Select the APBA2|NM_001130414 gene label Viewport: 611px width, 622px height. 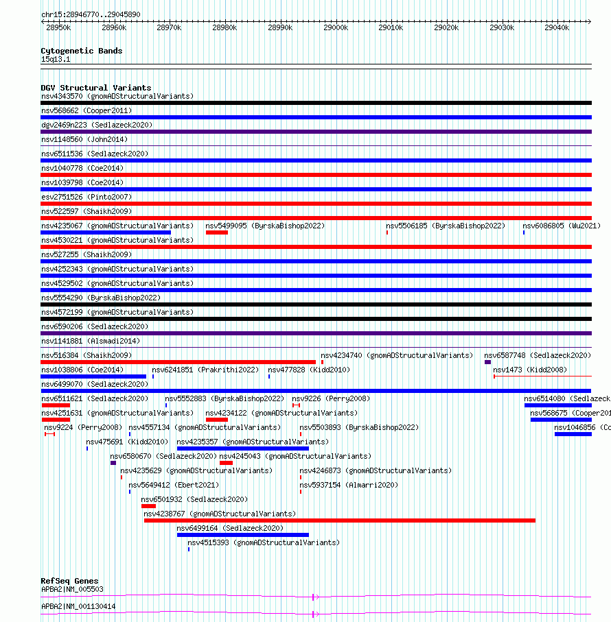tap(78, 606)
